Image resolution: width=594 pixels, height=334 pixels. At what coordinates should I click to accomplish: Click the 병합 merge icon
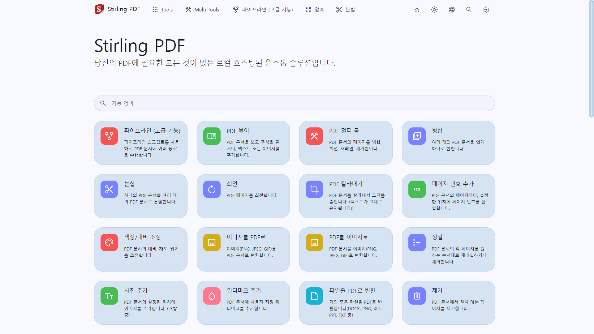(x=417, y=136)
